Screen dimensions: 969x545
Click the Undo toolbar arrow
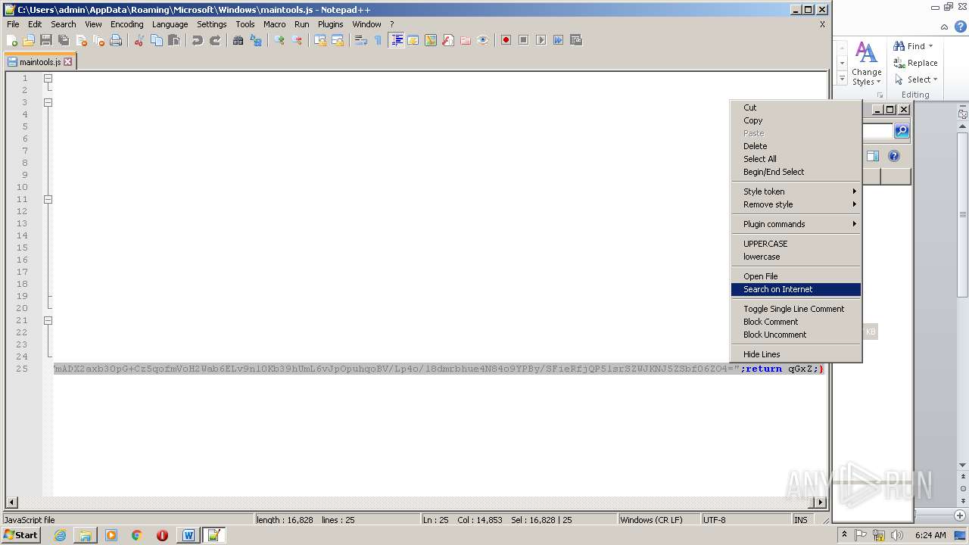tap(198, 40)
